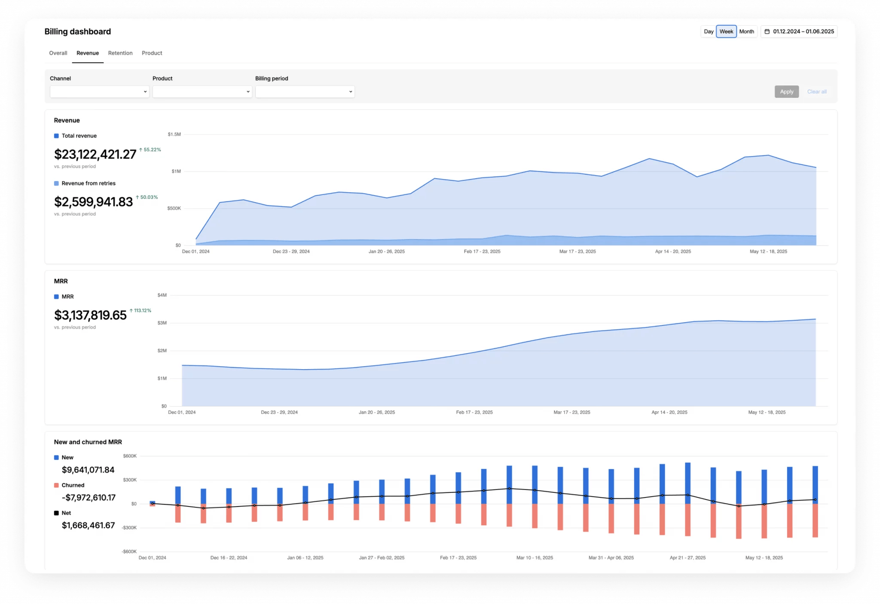The image size is (880, 604).
Task: Click the blue Total revenue legend marker
Action: (56, 135)
